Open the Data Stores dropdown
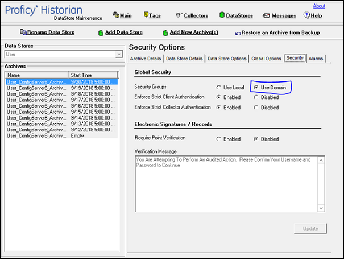This screenshot has height=259, width=344. coord(119,54)
